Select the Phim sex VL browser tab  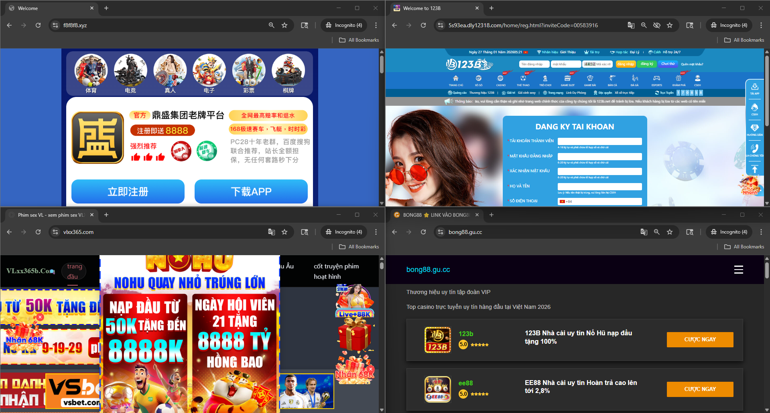(51, 215)
